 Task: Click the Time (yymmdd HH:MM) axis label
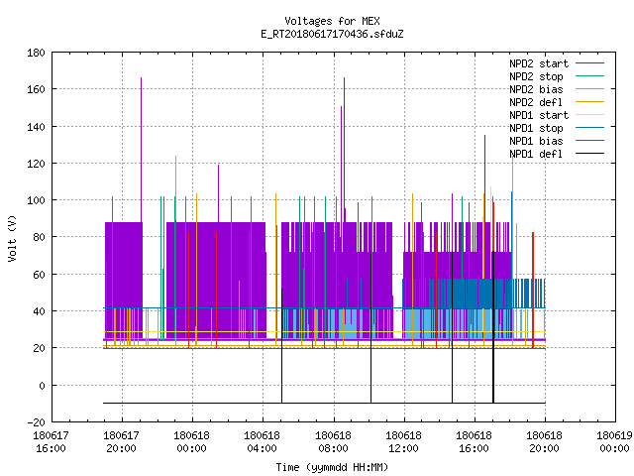pyautogui.click(x=332, y=467)
